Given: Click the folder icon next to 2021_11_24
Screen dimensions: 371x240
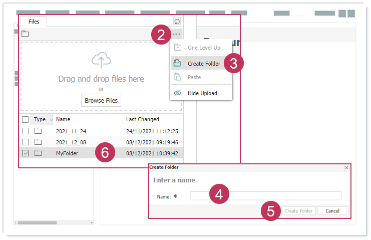Looking at the screenshot, I should [38, 131].
